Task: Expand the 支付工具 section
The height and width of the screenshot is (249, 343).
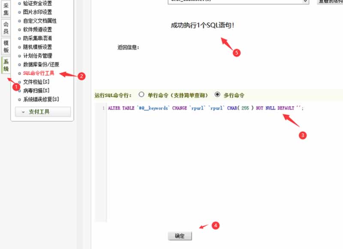Action: (42, 112)
